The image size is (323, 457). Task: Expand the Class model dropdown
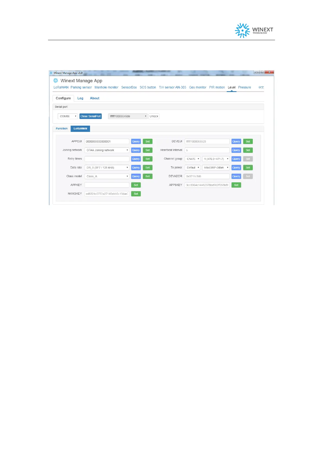click(107, 176)
